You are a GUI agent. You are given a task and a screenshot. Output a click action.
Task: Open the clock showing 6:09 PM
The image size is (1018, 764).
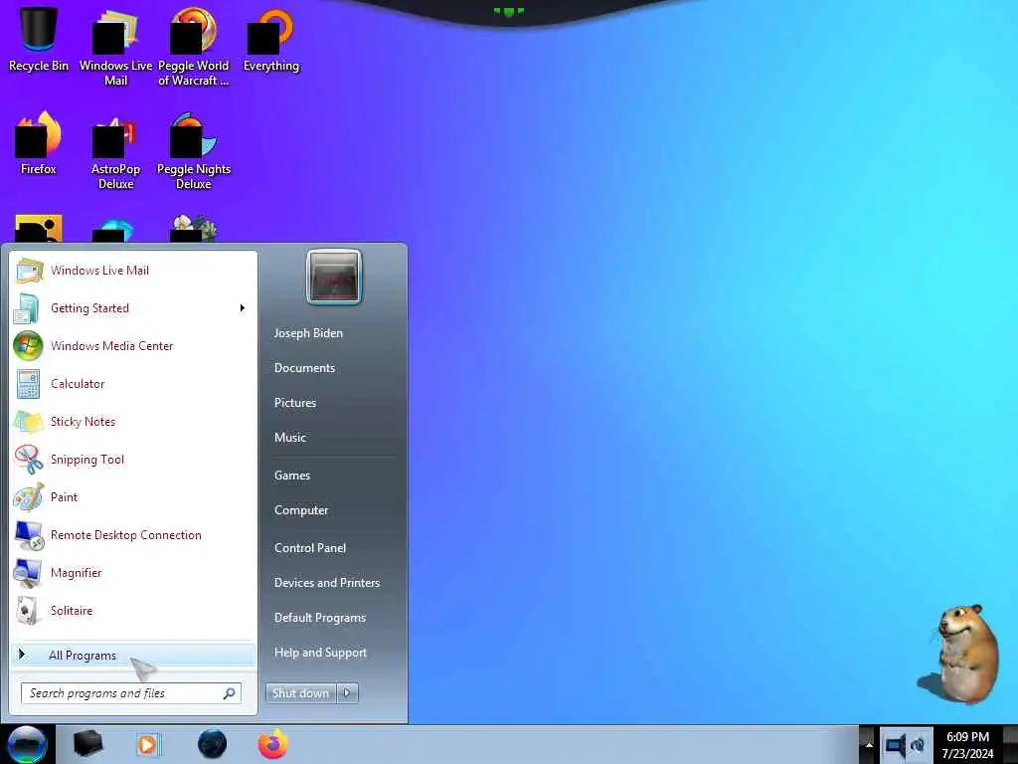point(967,744)
